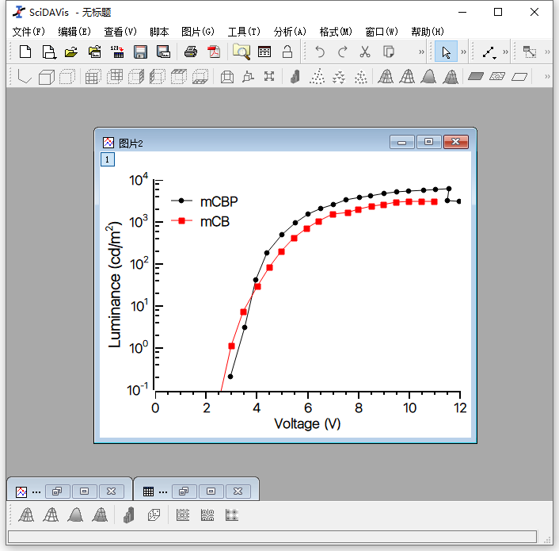Image resolution: width=559 pixels, height=551 pixels.
Task: Expand the file toolbar overflow chevron
Action: tap(421, 52)
